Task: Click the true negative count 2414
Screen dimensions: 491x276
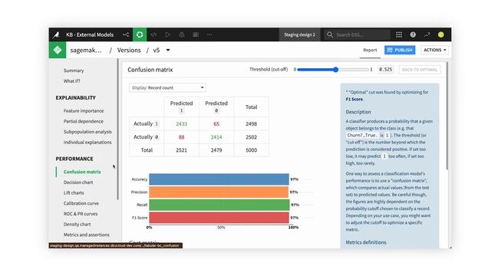Action: coord(216,137)
